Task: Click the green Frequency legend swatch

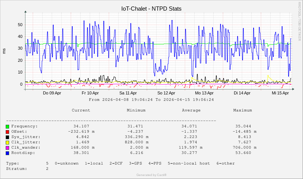Action: 8,126
